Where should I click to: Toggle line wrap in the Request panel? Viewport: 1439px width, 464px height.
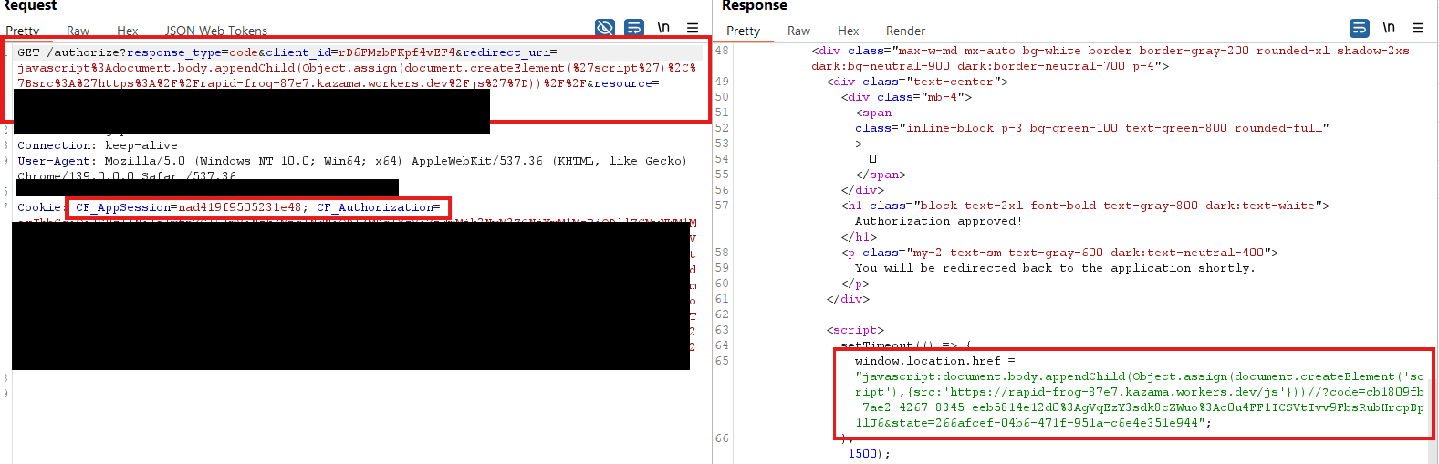[633, 27]
